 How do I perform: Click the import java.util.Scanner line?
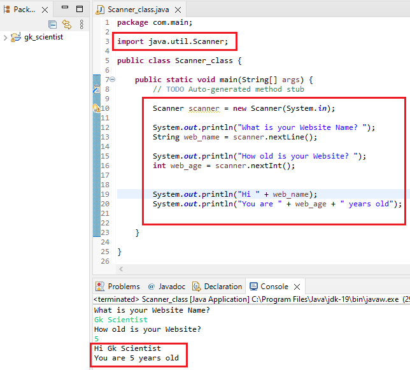[x=173, y=41]
